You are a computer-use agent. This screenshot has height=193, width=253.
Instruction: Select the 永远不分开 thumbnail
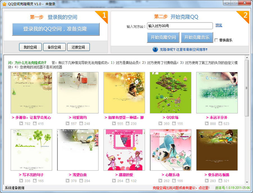[217, 93]
